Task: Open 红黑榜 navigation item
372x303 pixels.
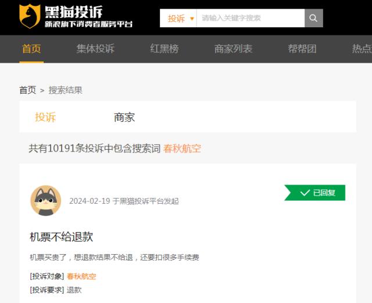Action: (x=164, y=49)
